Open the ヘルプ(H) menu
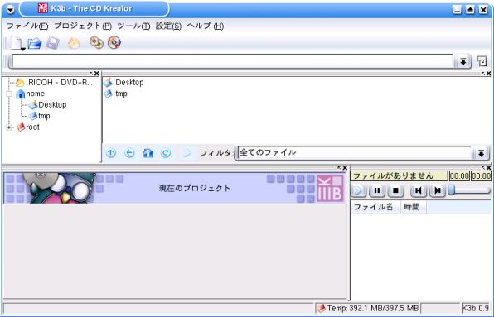The height and width of the screenshot is (317, 494). pos(206,26)
